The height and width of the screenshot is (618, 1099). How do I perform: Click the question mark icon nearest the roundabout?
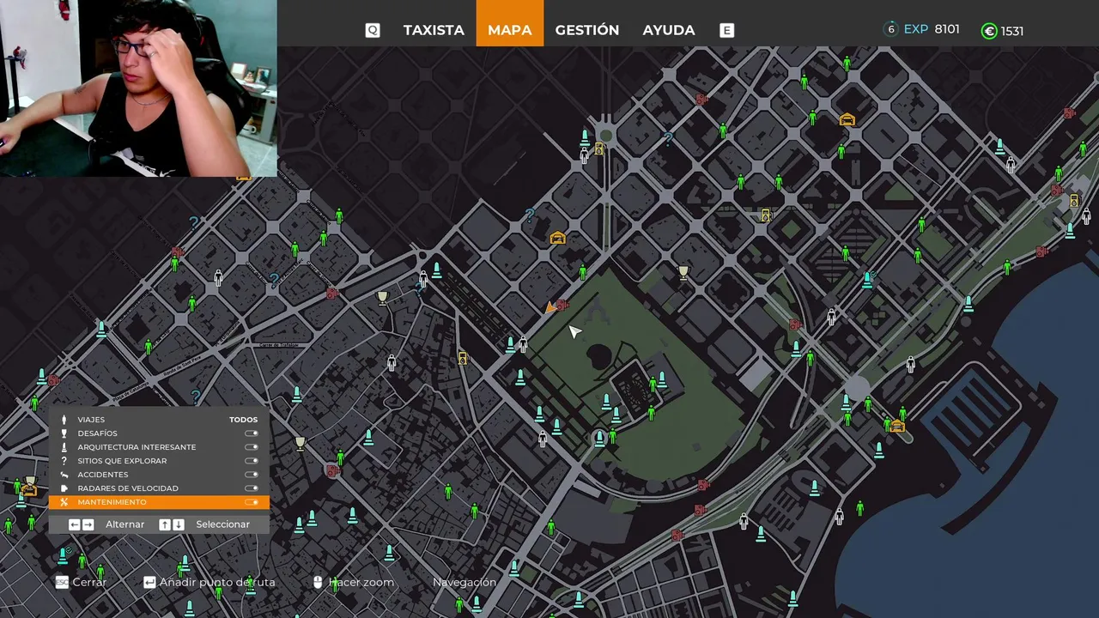[668, 137]
